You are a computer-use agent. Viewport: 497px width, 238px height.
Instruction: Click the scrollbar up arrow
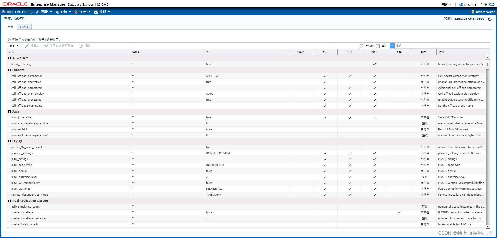tap(488, 58)
